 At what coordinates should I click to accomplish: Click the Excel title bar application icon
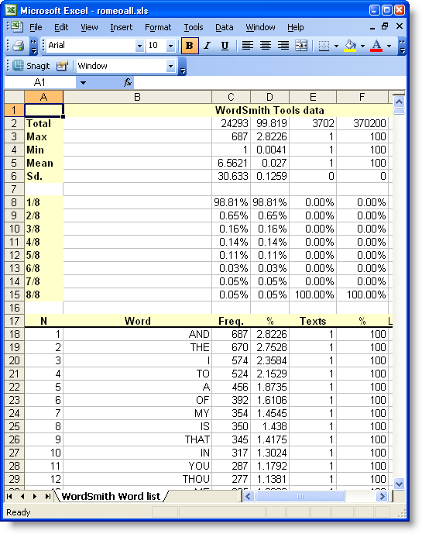(11, 10)
